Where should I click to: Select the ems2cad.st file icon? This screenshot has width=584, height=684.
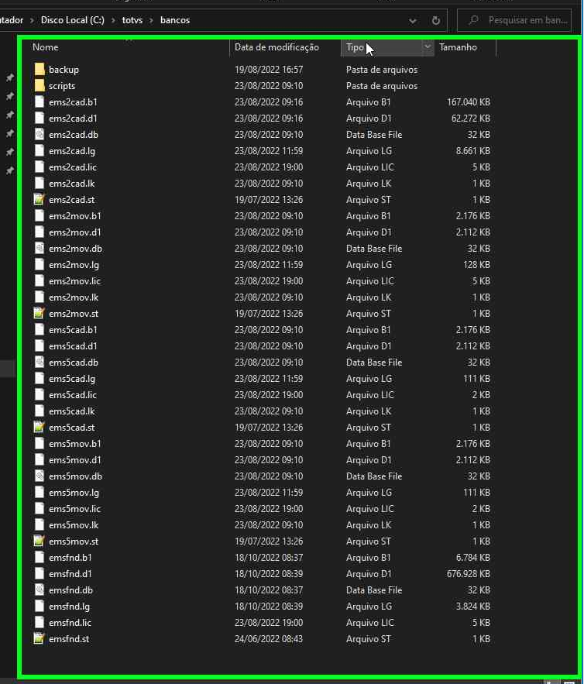point(40,199)
